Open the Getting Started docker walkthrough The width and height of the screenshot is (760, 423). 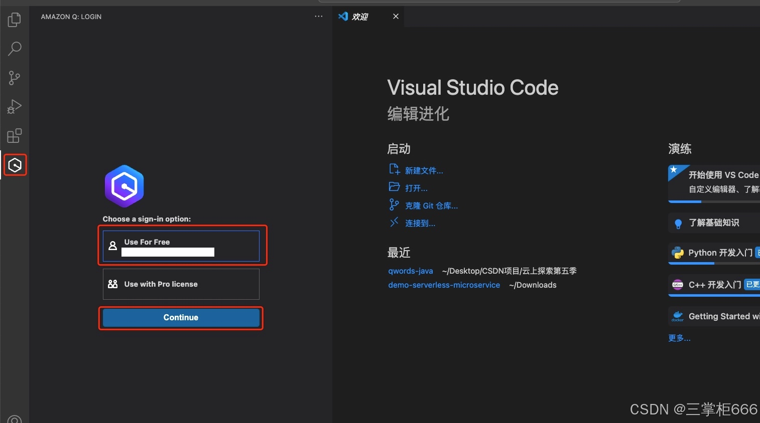tap(714, 316)
